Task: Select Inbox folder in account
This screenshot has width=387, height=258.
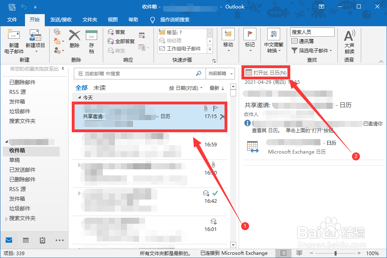Action: pyautogui.click(x=31, y=151)
